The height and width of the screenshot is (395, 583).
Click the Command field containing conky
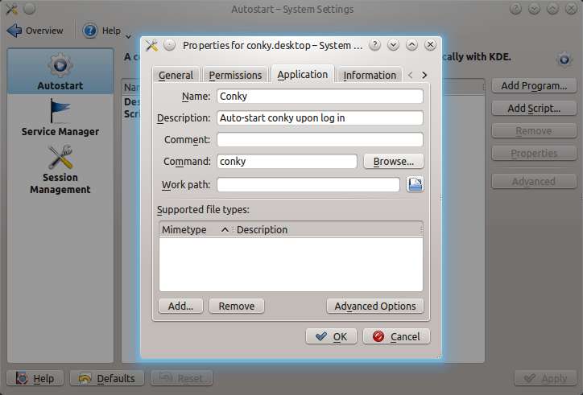click(287, 161)
